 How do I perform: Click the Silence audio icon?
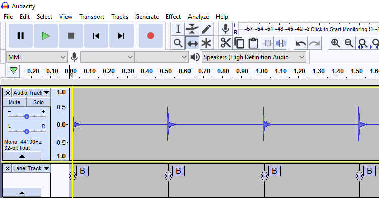281,43
